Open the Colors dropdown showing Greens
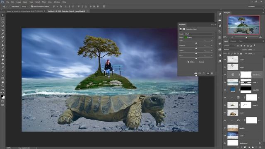Image resolution: width=265 pixels, height=149 pixels. click(x=199, y=37)
